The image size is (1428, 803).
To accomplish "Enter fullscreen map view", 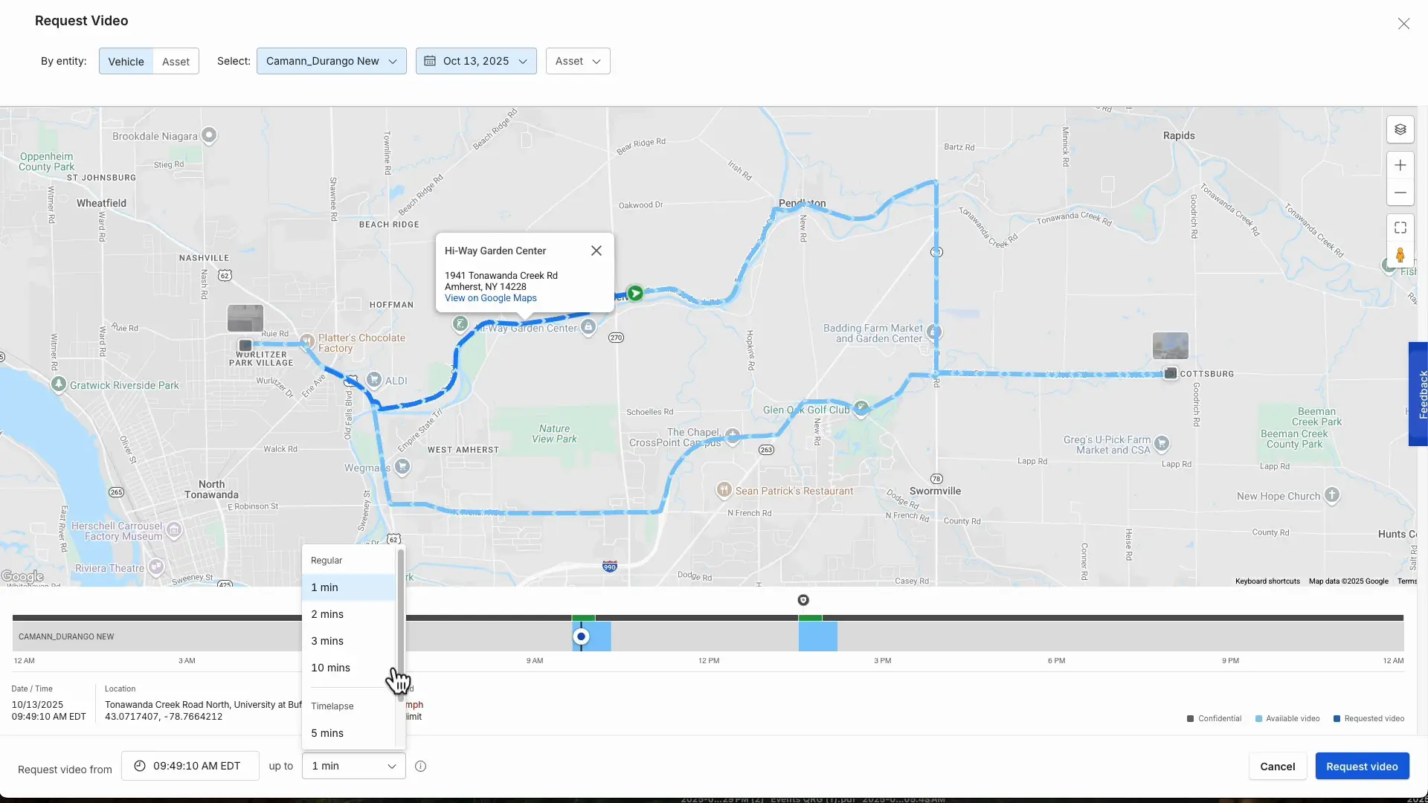I will pos(1401,228).
